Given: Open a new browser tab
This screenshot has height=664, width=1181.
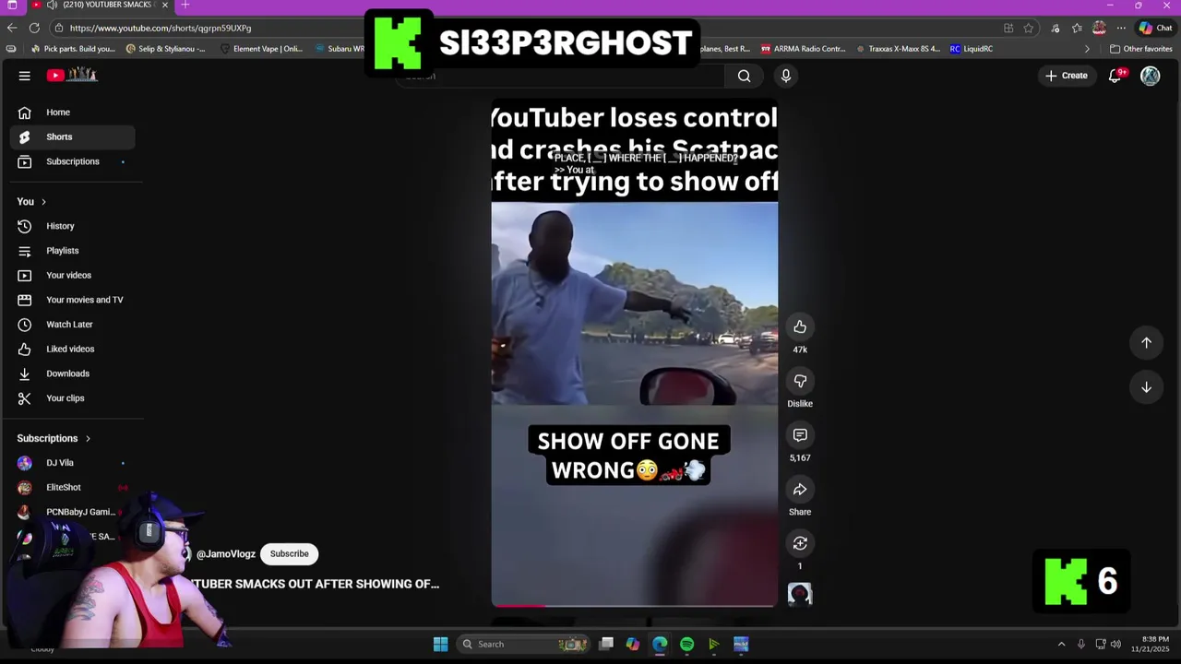Looking at the screenshot, I should 185,6.
